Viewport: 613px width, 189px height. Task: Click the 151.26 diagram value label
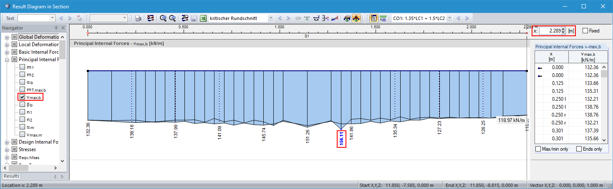click(x=308, y=136)
